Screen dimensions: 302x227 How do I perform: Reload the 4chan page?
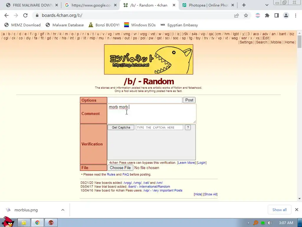[x=25, y=15]
